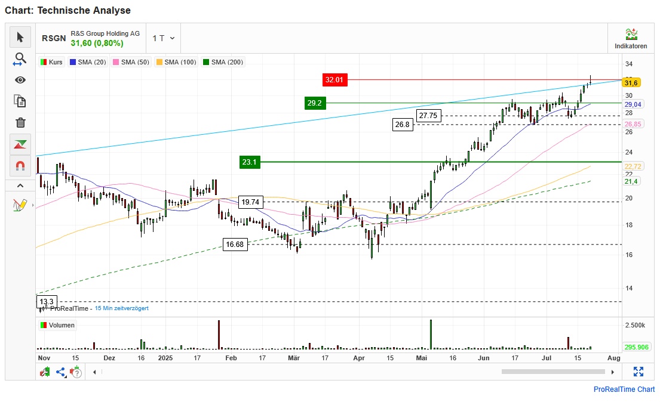The height and width of the screenshot is (402, 660).
Task: Click the horizontal timeline scrollbar thumb
Action: pyautogui.click(x=553, y=372)
